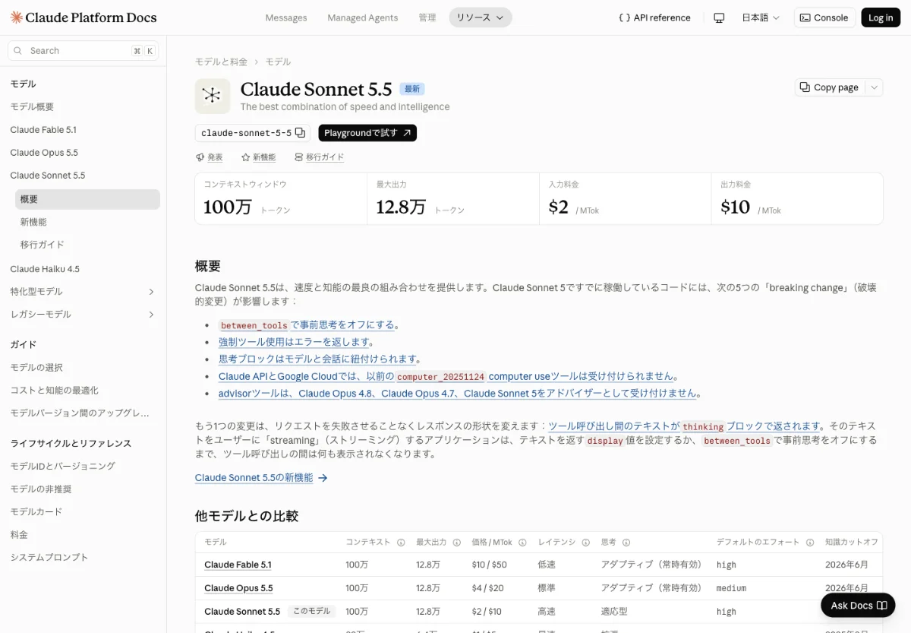Expand the Copy page options arrow
The image size is (911, 633).
(875, 87)
